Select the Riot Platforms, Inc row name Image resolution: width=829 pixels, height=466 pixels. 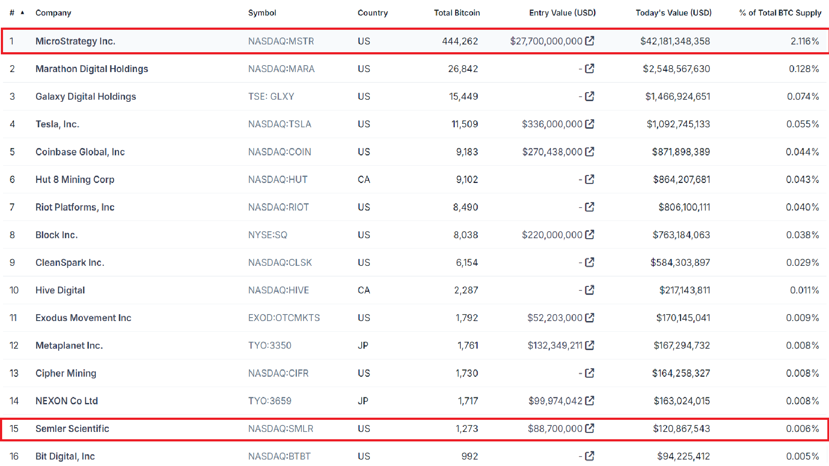75,207
